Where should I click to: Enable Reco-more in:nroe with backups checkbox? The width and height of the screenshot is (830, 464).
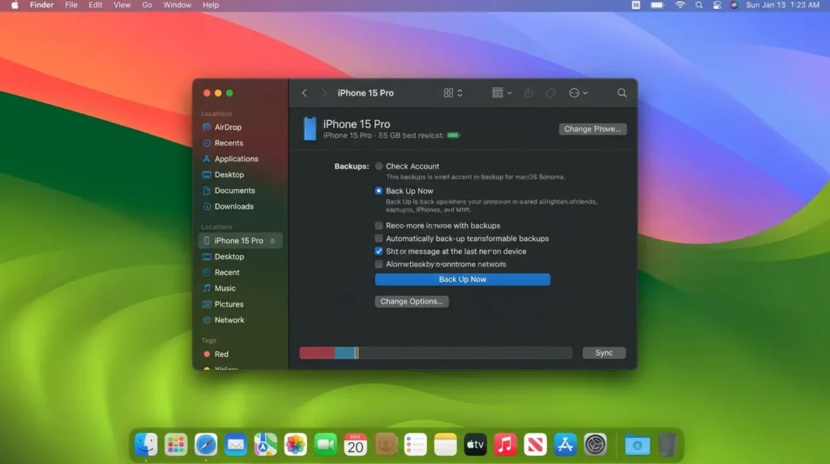379,226
